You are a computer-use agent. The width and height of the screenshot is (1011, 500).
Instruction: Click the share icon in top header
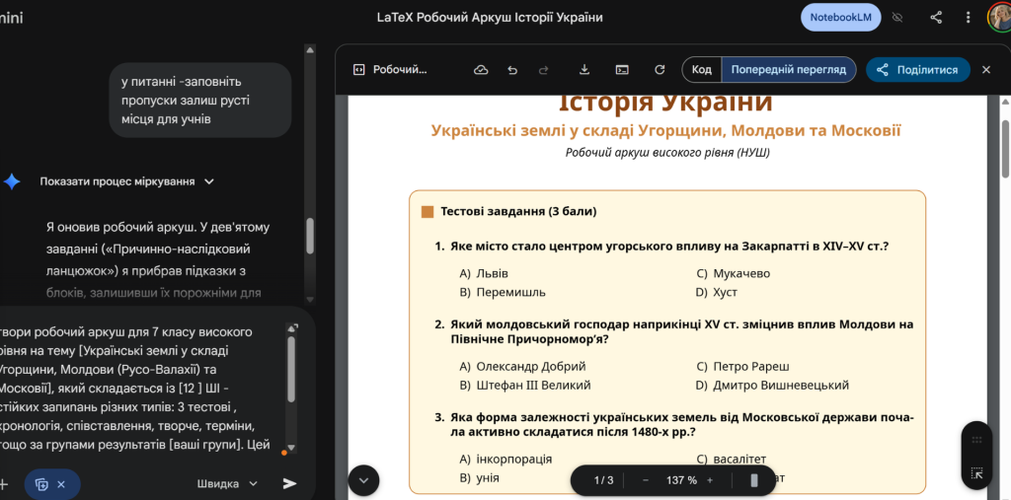coord(936,18)
